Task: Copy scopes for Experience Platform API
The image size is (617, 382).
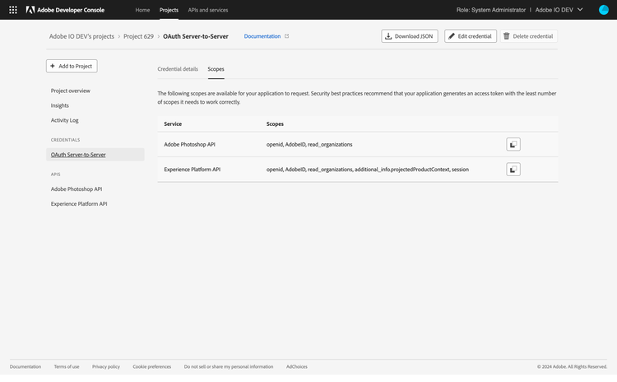Action: pos(513,170)
